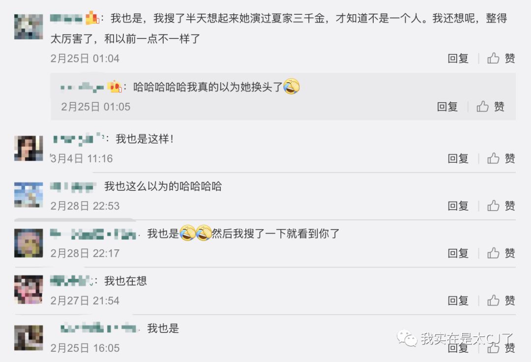Click 回复 on the 3月4日 comment
Image resolution: width=531 pixels, height=362 pixels.
click(458, 158)
